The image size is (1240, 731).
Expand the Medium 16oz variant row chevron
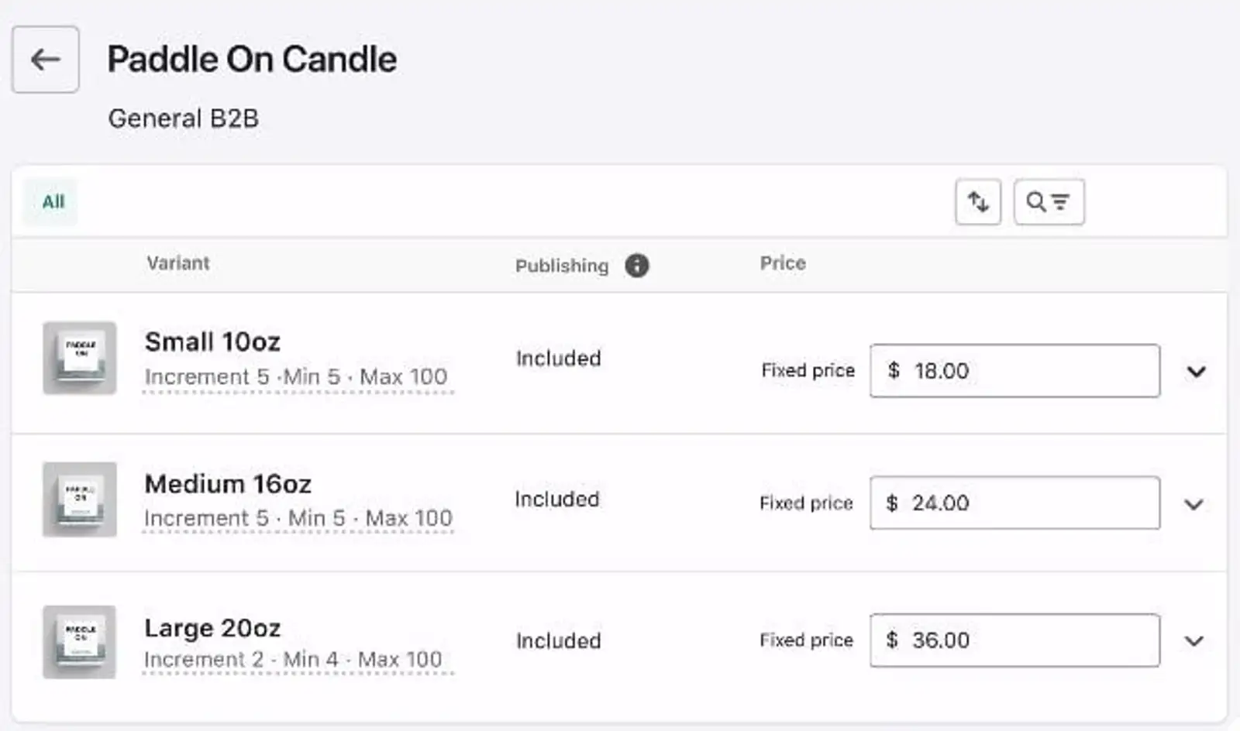click(1196, 504)
